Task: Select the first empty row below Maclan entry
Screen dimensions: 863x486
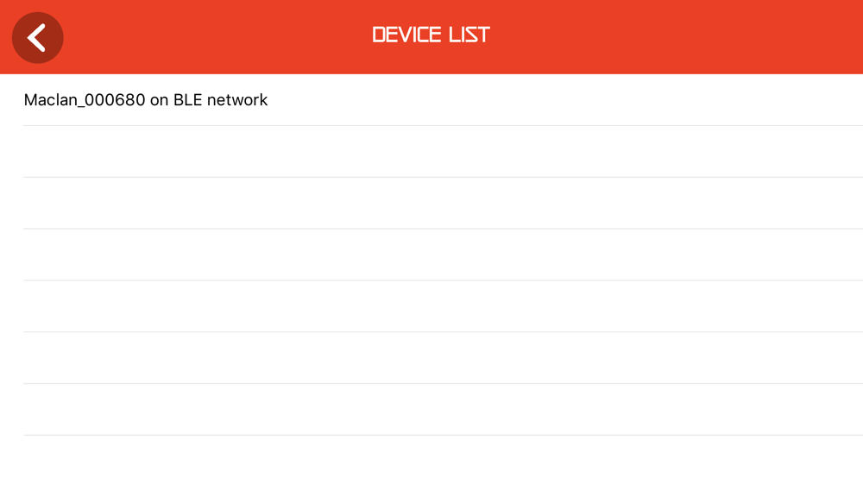Action: tap(431, 151)
